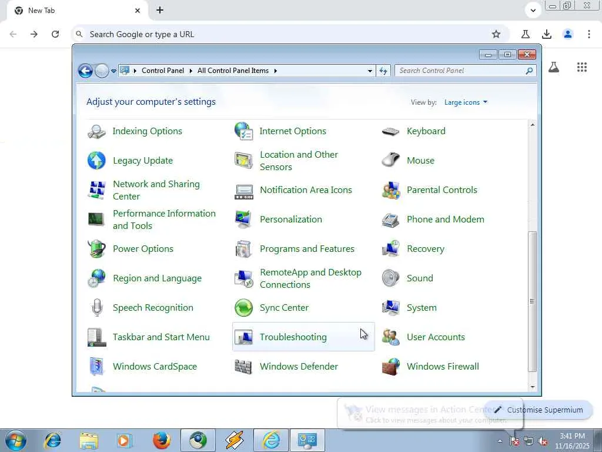Click the Troubleshooting icon
The image size is (602, 452).
[x=243, y=337]
